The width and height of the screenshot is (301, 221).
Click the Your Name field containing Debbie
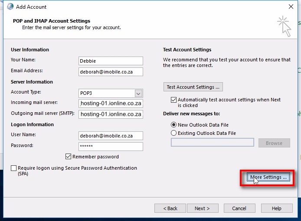click(111, 61)
